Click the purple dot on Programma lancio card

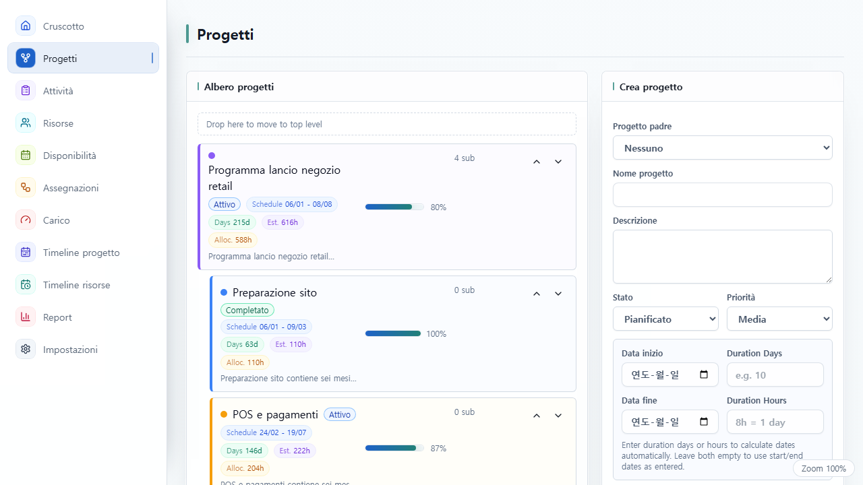point(212,156)
